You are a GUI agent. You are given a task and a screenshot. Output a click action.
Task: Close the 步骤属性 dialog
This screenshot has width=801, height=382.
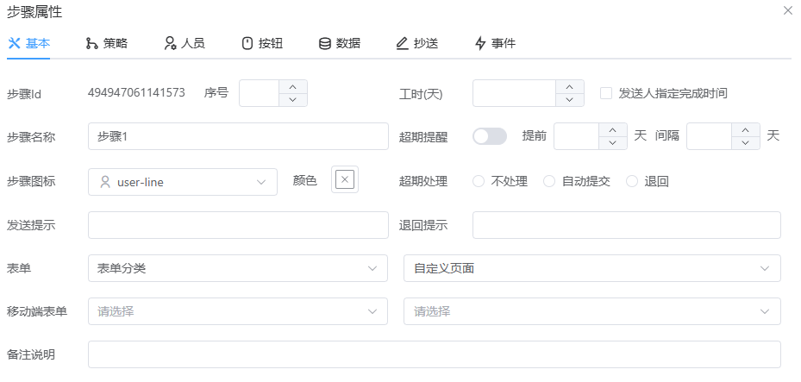[x=787, y=11]
